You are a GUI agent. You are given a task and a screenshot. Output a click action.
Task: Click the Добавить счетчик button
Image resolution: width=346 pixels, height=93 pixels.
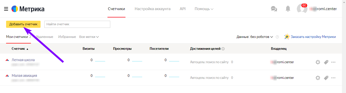(x=23, y=24)
